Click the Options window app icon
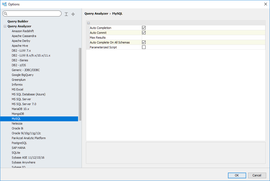 coord(4,4)
